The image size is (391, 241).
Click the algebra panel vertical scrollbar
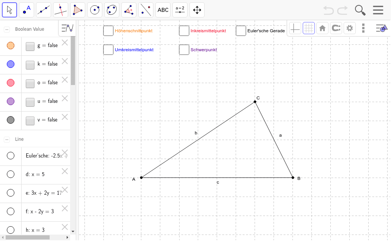click(73, 61)
